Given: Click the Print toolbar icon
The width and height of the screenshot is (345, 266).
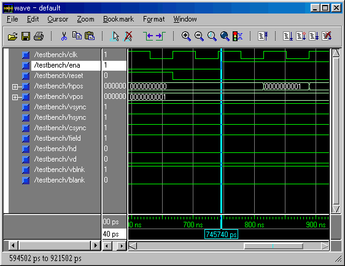Looking at the screenshot, I should pyautogui.click(x=39, y=36).
